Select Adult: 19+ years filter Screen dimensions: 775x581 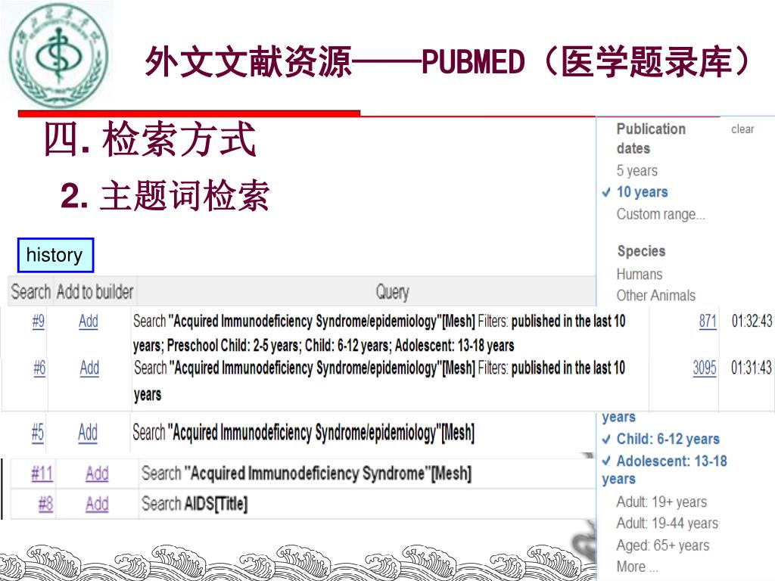tap(661, 502)
